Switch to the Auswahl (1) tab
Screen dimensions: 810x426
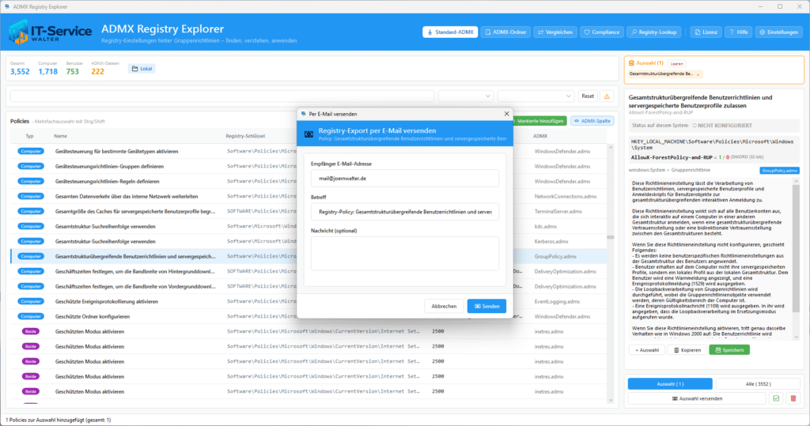pos(670,383)
